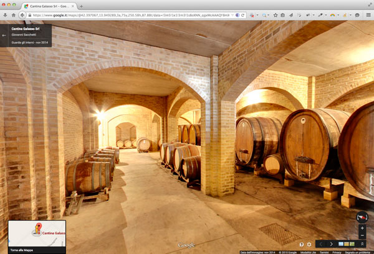Click the previous photo left arrow
The width and height of the screenshot is (374, 254).
321,244
